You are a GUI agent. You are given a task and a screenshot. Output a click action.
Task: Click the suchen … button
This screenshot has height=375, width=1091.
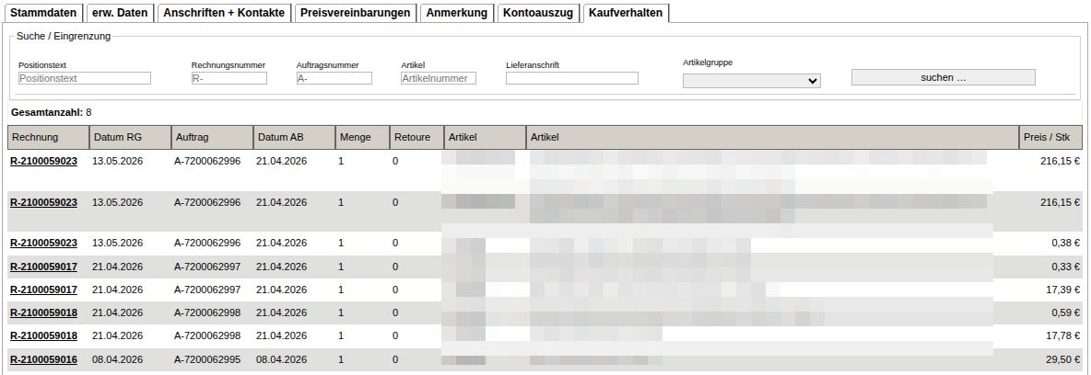click(943, 77)
